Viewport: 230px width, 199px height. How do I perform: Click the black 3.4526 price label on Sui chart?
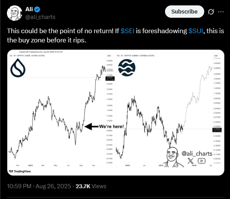coord(110,79)
